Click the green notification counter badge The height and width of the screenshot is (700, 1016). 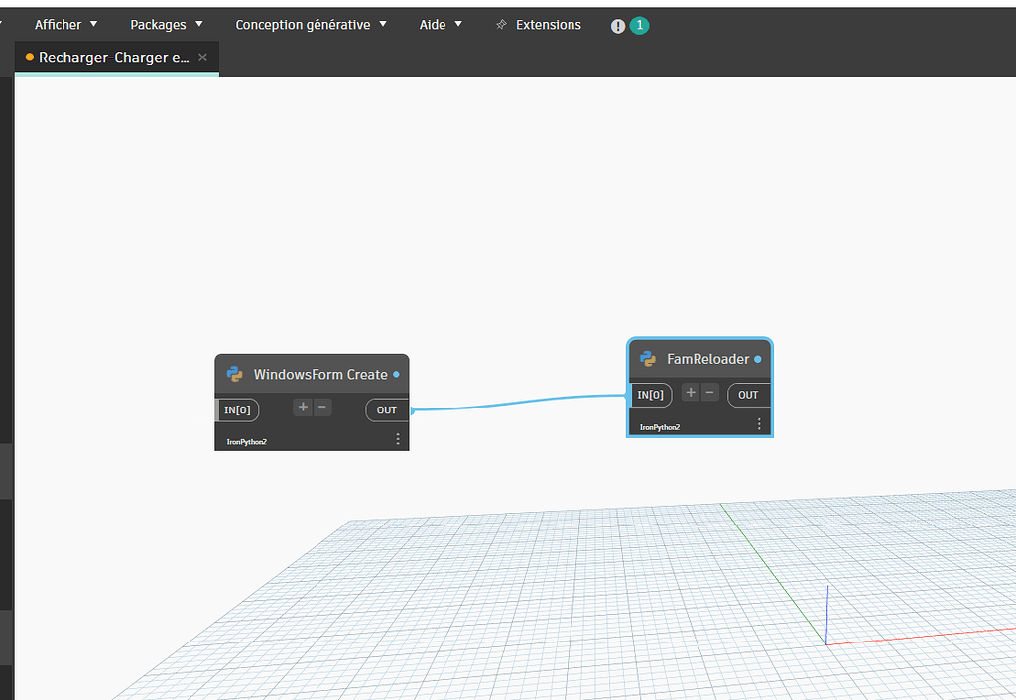coord(639,24)
